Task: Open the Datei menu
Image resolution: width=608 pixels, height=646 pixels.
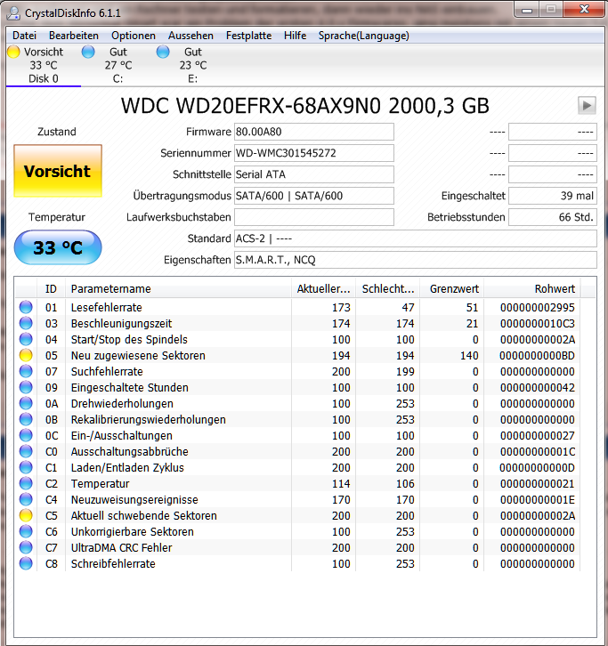Action: click(x=24, y=36)
